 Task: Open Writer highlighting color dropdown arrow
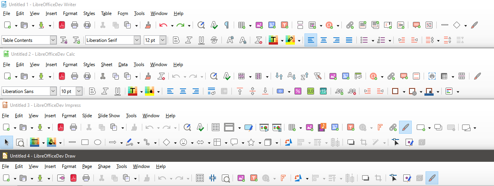pyautogui.click(x=299, y=40)
